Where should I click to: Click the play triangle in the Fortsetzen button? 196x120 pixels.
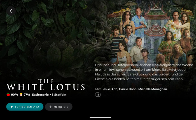coord(12,107)
